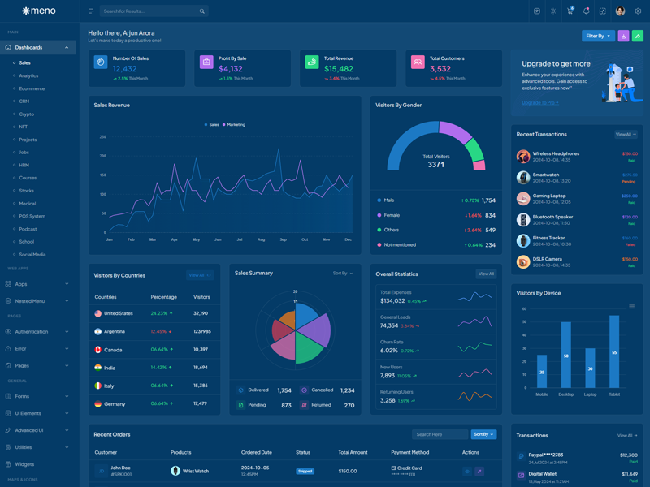Screen dimensions: 650x487
Task: Click the fullscreen icon in header
Action: click(602, 11)
